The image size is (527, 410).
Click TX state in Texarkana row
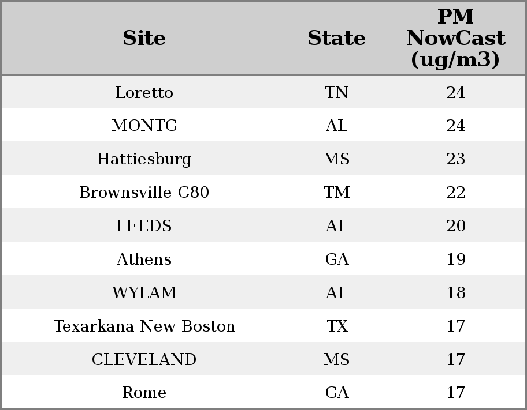(x=336, y=326)
